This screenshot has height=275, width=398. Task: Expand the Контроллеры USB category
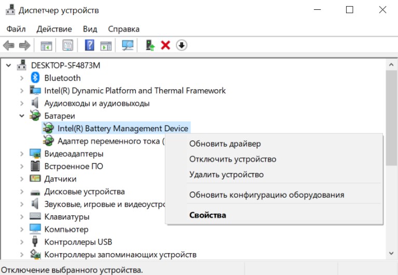point(22,242)
